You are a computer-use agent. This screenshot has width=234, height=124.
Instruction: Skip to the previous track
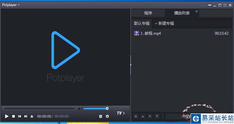click(20, 116)
